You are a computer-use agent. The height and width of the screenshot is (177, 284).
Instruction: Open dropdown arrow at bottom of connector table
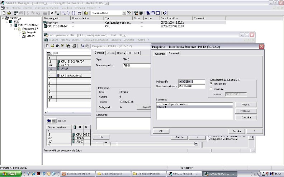(x=196, y=144)
